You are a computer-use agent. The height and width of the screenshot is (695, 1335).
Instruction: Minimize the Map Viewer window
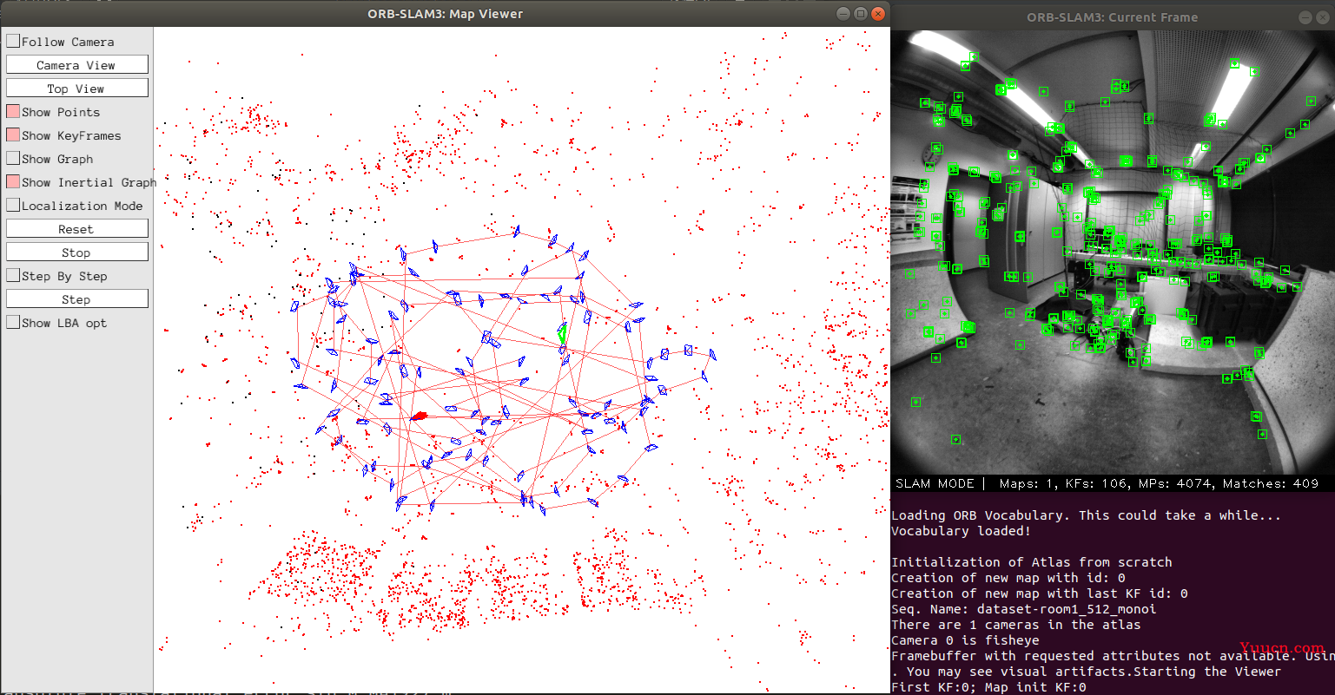[x=843, y=13]
